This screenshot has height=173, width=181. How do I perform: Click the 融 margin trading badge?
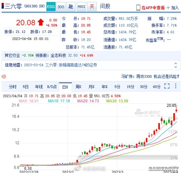[71, 7]
